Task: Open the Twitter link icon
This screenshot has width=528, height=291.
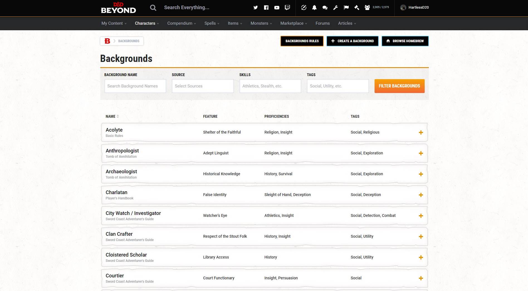Action: pyautogui.click(x=255, y=7)
